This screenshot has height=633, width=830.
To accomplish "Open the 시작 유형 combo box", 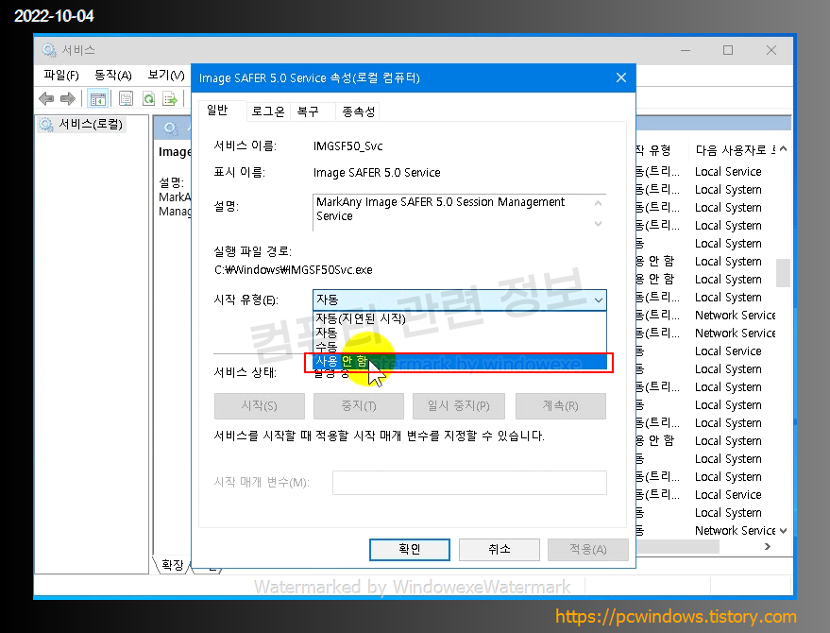I will point(460,299).
